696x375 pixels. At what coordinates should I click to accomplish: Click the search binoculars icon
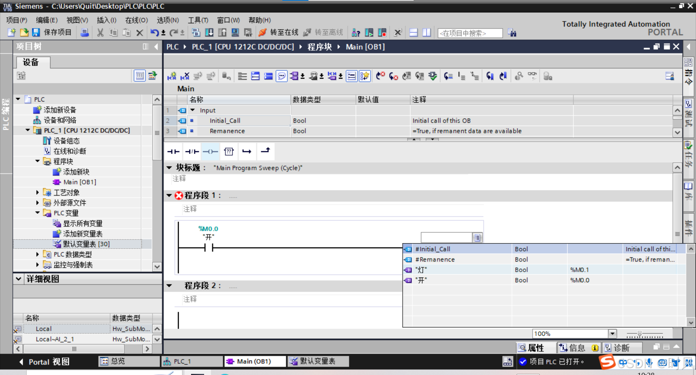tap(512, 33)
